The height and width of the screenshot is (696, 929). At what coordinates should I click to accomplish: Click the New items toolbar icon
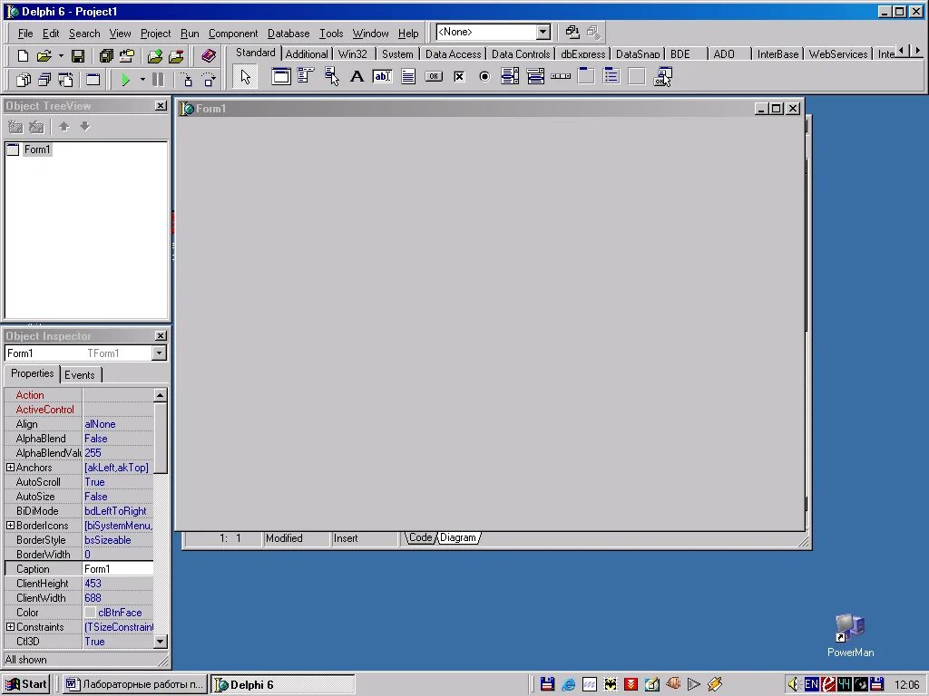click(23, 56)
